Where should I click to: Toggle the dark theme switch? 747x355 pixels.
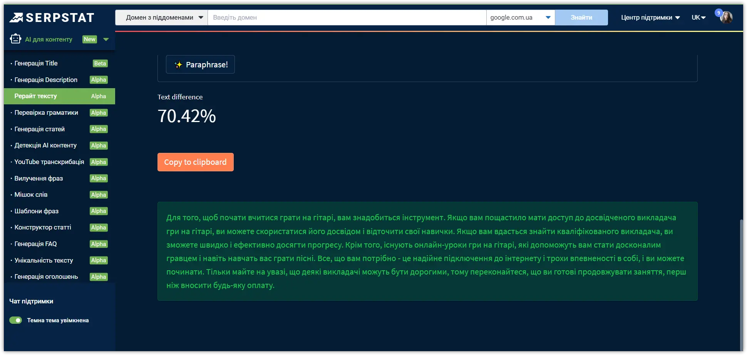pos(16,320)
